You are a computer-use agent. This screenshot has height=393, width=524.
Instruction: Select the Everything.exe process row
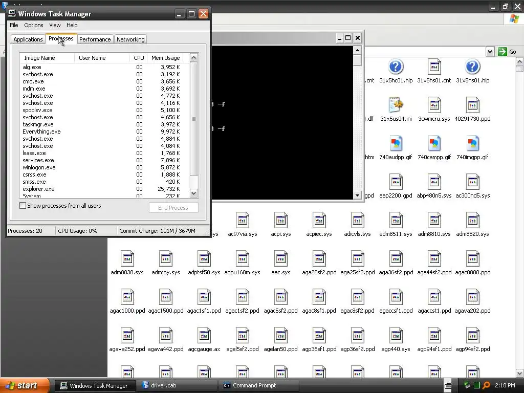pos(104,132)
